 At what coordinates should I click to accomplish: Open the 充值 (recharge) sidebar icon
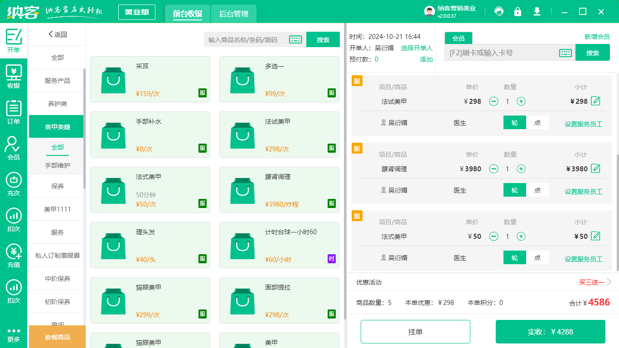pos(14,255)
